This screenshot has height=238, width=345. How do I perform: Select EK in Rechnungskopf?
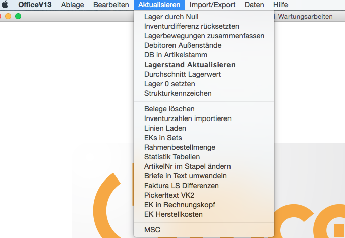tap(204, 205)
